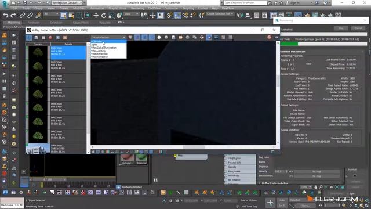This screenshot has width=371, height=209.
Task: Click the red stop/clear icon in frame buffer
Action: 50,37
